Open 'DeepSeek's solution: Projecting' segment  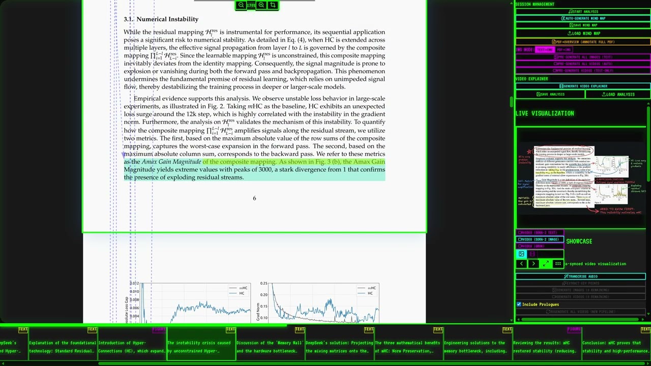[339, 344]
